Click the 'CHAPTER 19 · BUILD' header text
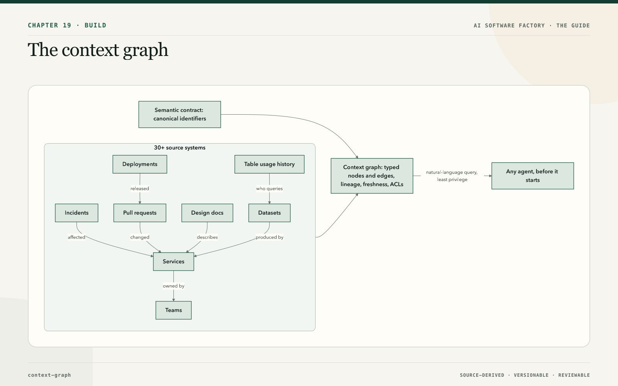The width and height of the screenshot is (618, 386). coord(67,25)
